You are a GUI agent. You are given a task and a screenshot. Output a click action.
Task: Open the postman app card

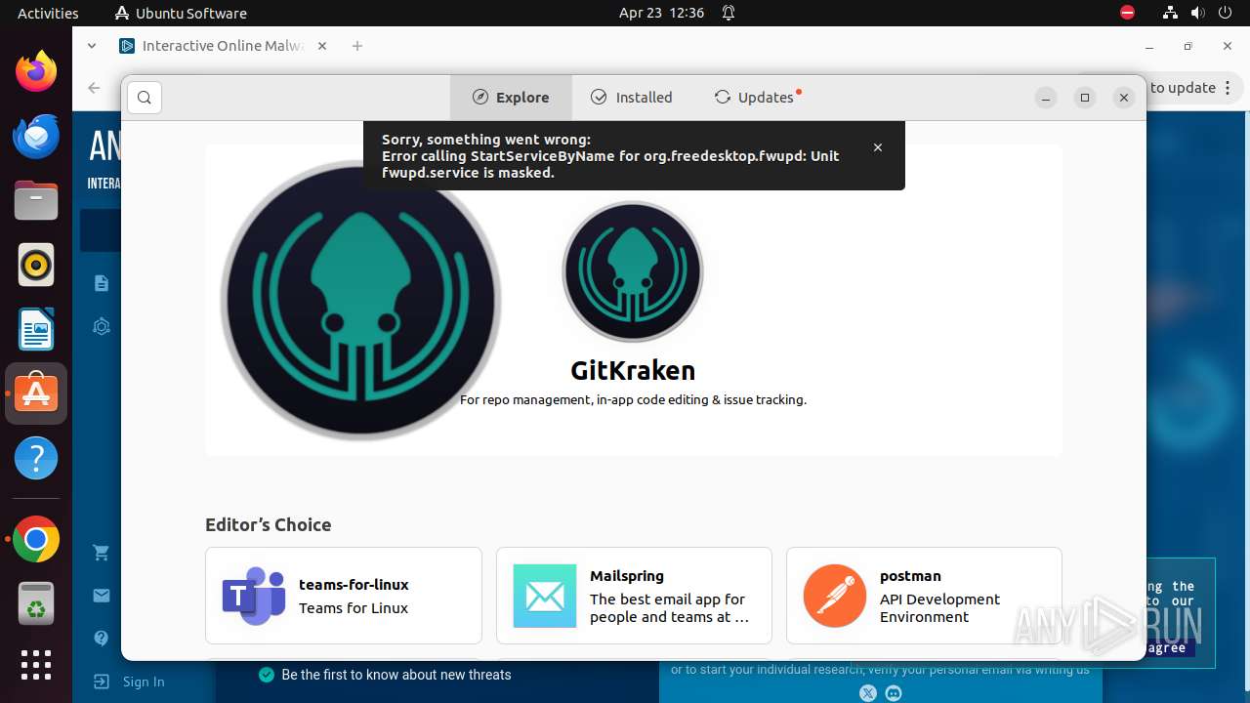click(x=924, y=596)
